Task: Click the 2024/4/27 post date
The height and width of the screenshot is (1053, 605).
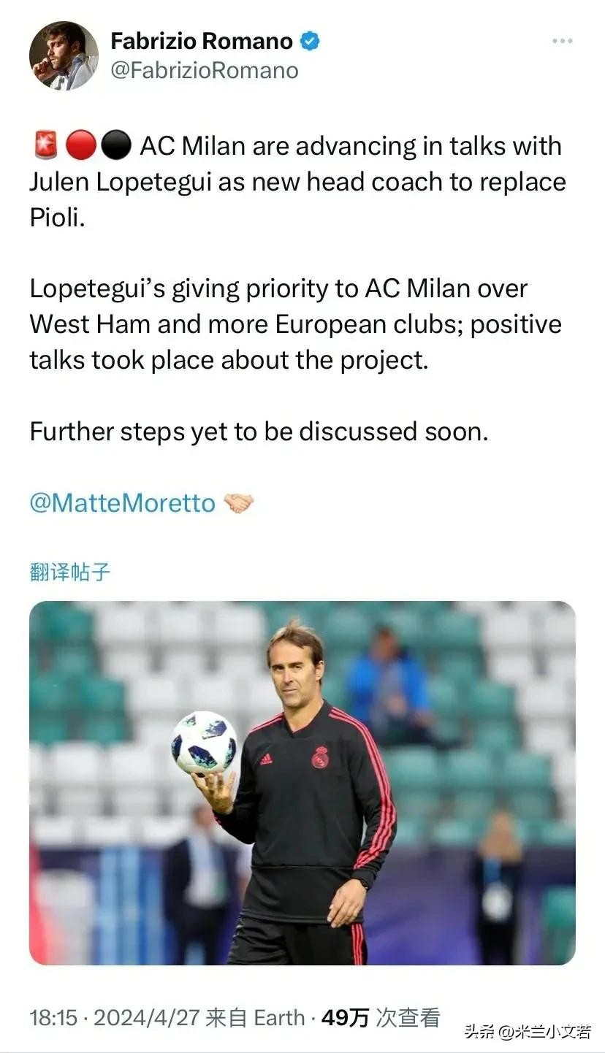Action: 145,1017
